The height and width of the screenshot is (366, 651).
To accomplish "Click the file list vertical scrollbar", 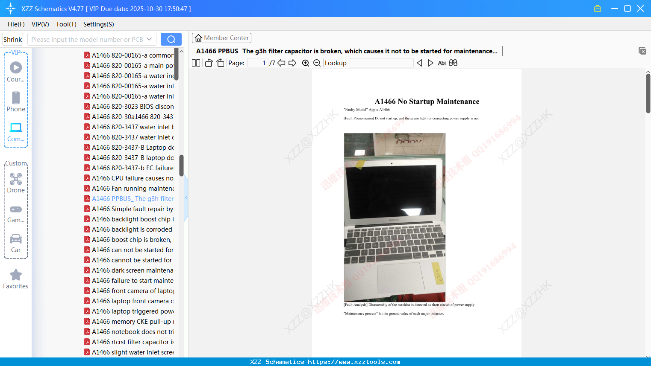I will point(181,166).
